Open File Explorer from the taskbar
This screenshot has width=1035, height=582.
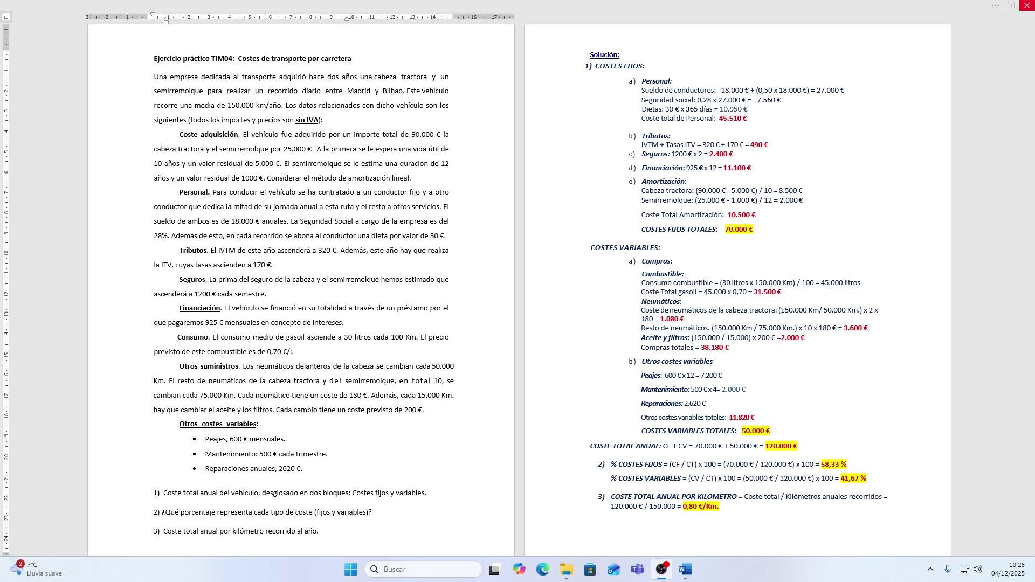point(566,570)
